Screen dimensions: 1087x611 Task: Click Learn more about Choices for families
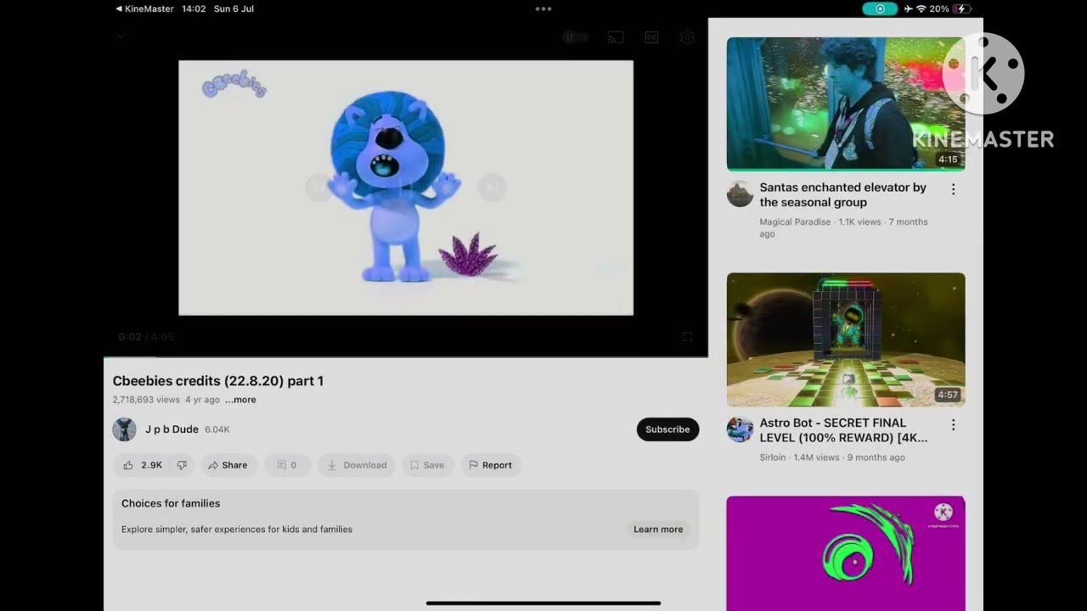click(x=658, y=530)
